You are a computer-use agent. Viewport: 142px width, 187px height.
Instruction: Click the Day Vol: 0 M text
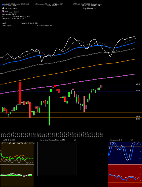click(89, 8)
